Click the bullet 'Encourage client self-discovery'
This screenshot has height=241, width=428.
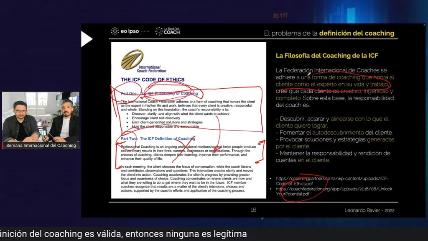(x=156, y=118)
